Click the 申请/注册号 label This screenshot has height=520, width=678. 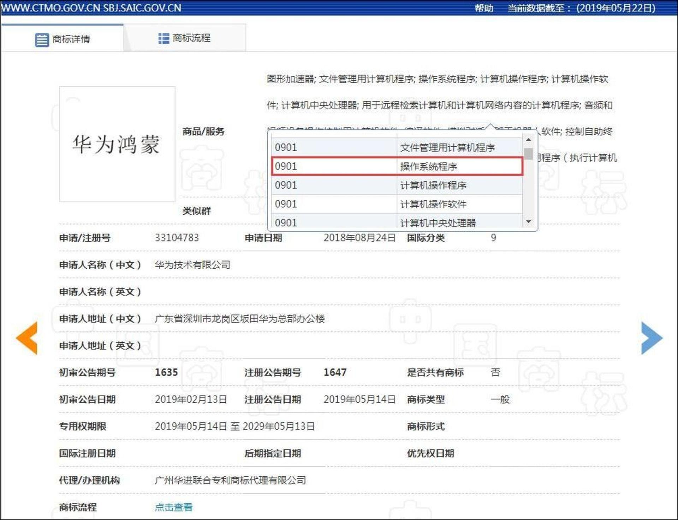[x=85, y=238]
